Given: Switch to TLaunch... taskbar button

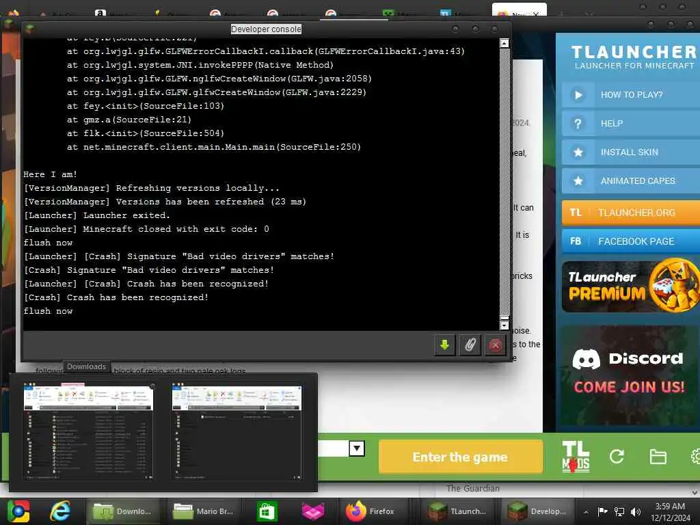Looking at the screenshot, I should (459, 511).
